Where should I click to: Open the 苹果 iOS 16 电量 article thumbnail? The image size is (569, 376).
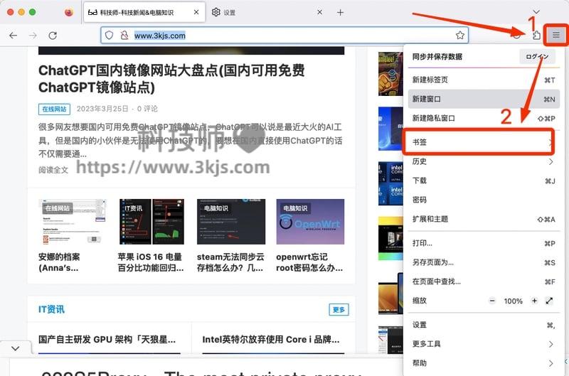click(151, 222)
